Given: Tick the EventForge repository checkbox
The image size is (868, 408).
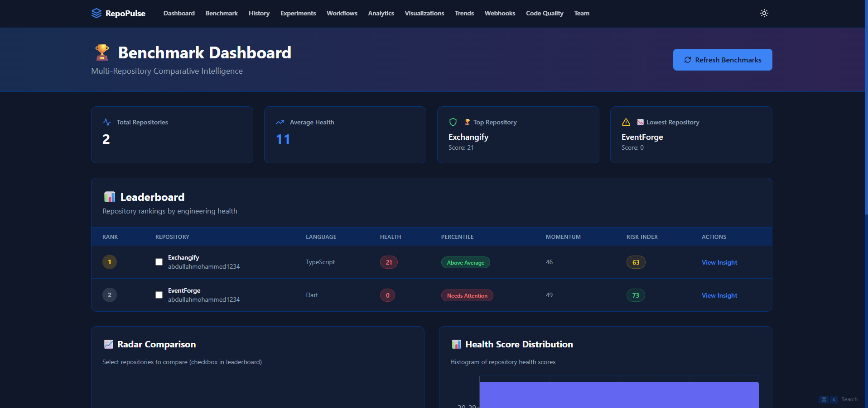Looking at the screenshot, I should [159, 295].
